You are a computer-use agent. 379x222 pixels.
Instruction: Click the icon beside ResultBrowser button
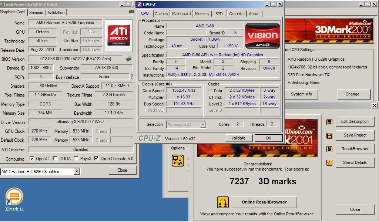click(x=329, y=149)
